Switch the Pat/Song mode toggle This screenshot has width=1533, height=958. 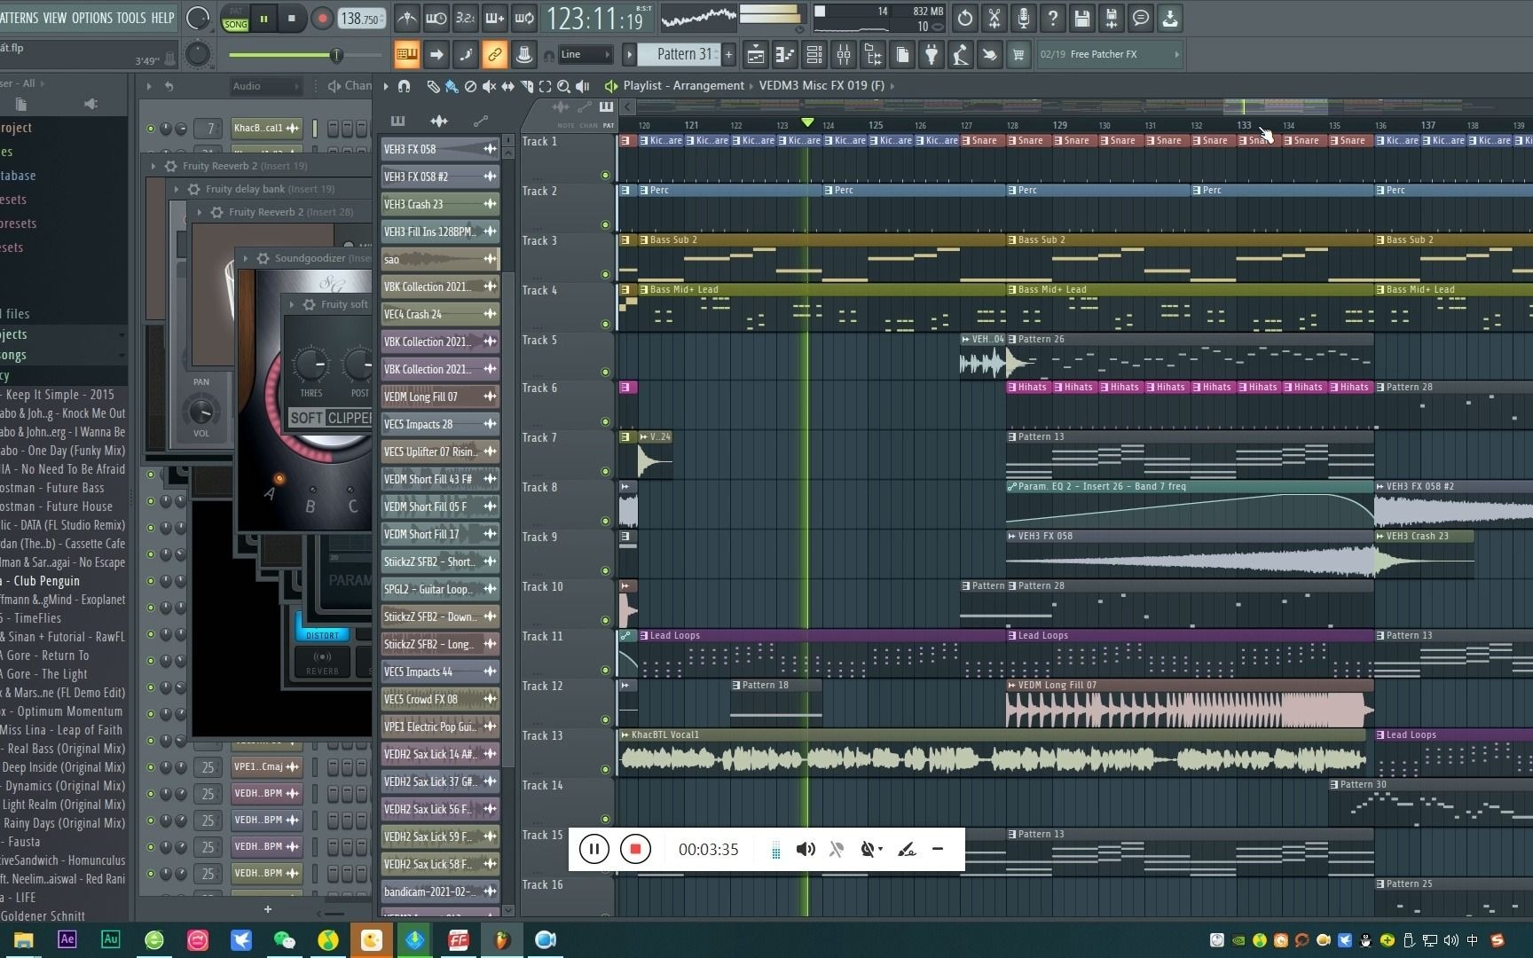[235, 18]
